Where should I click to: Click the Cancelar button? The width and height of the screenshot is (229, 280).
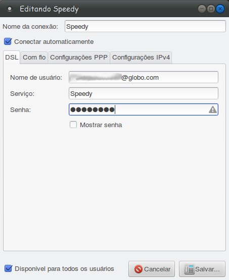coord(152,269)
